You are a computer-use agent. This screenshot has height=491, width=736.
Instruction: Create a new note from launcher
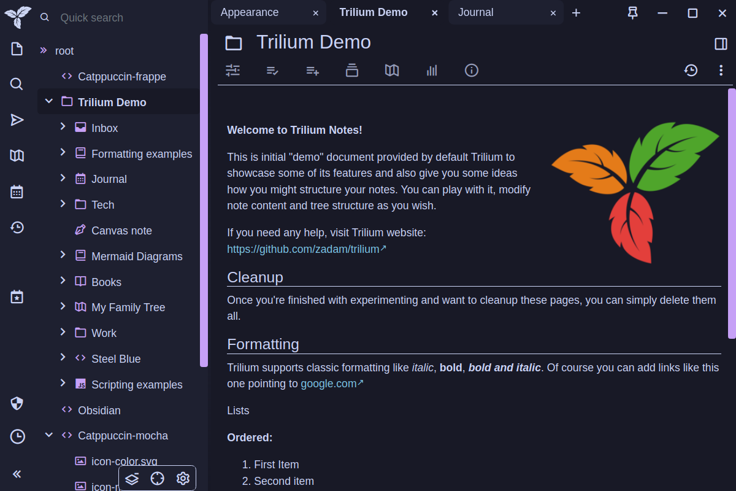point(17,48)
